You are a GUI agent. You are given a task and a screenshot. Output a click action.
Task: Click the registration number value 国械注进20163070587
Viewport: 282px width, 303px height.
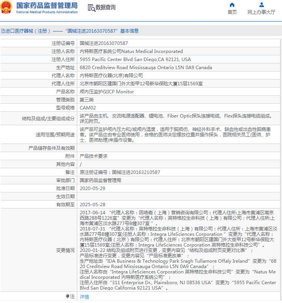click(x=104, y=43)
